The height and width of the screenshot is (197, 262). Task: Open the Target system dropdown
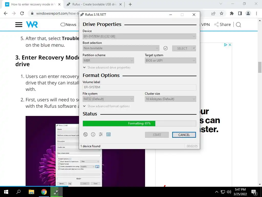170,61
